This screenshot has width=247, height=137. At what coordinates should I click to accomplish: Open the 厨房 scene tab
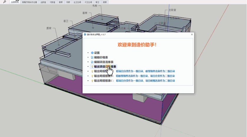tap(105, 2)
